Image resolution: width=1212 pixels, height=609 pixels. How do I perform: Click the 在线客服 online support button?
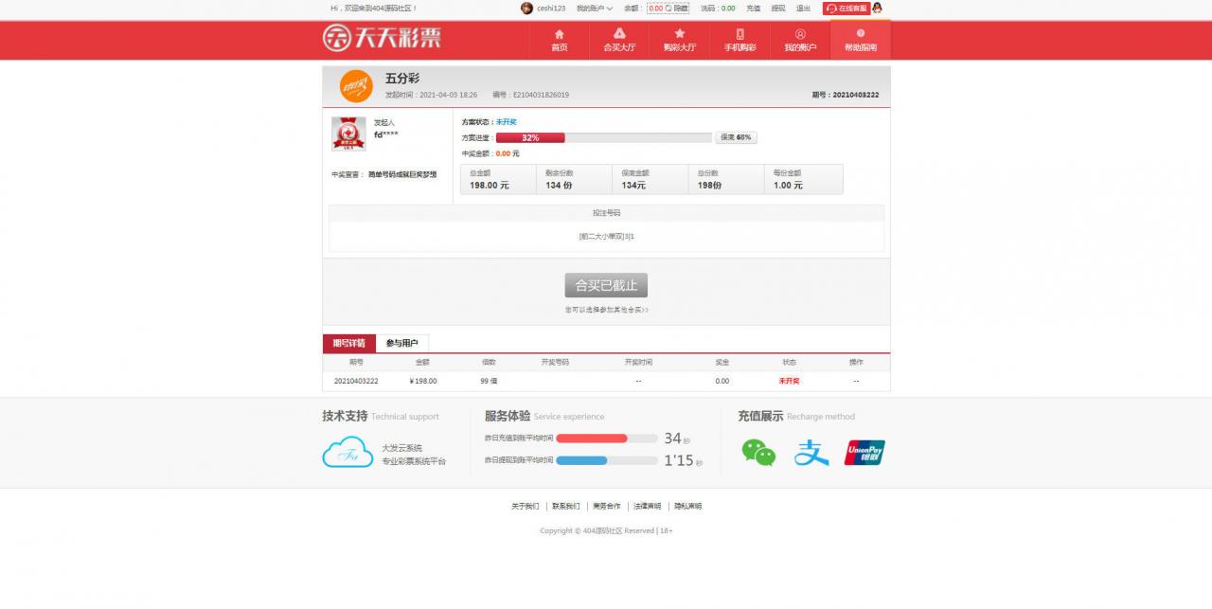[x=846, y=9]
